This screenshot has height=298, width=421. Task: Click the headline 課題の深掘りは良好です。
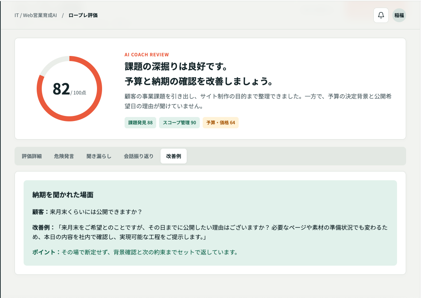click(176, 67)
